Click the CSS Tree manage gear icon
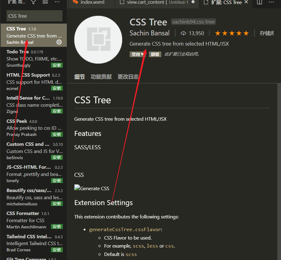 59,42
